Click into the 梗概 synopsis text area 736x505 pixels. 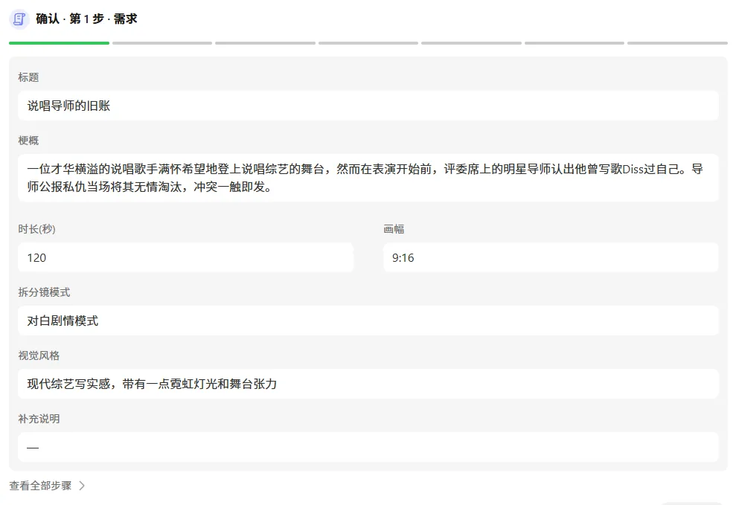[x=368, y=178]
